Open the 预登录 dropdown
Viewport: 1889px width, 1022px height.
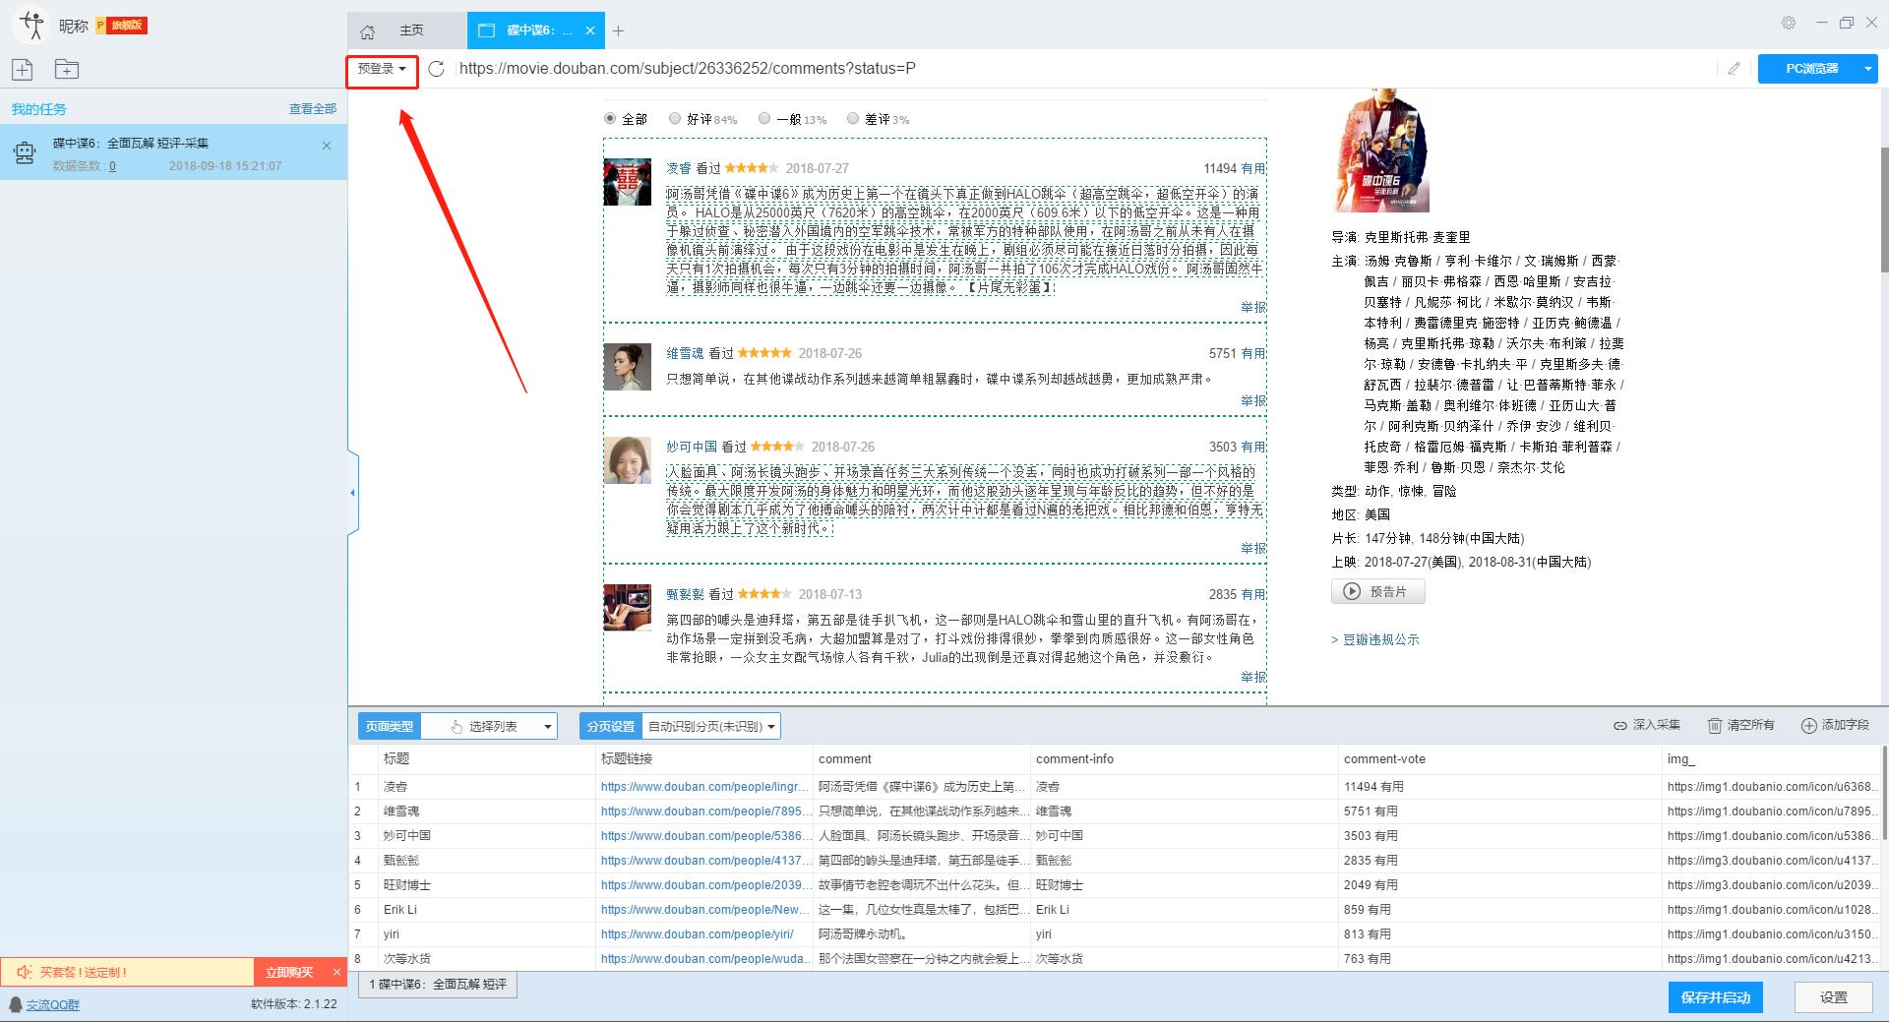(382, 69)
